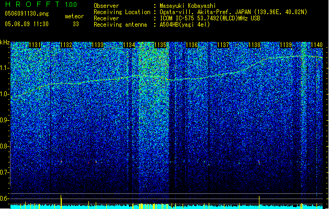
Task: Click the 0.8 frequency axis label
Action: (5, 146)
